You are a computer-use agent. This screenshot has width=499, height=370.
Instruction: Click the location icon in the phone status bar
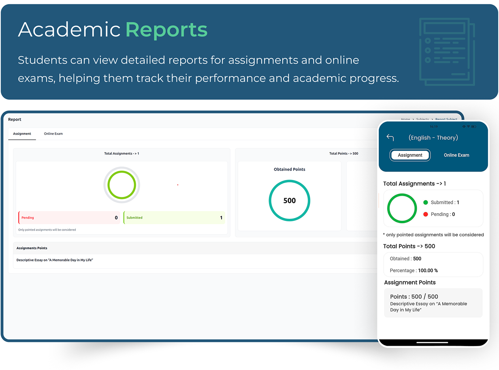coord(463,126)
